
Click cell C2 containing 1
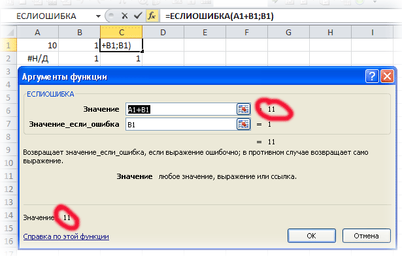click(x=122, y=58)
